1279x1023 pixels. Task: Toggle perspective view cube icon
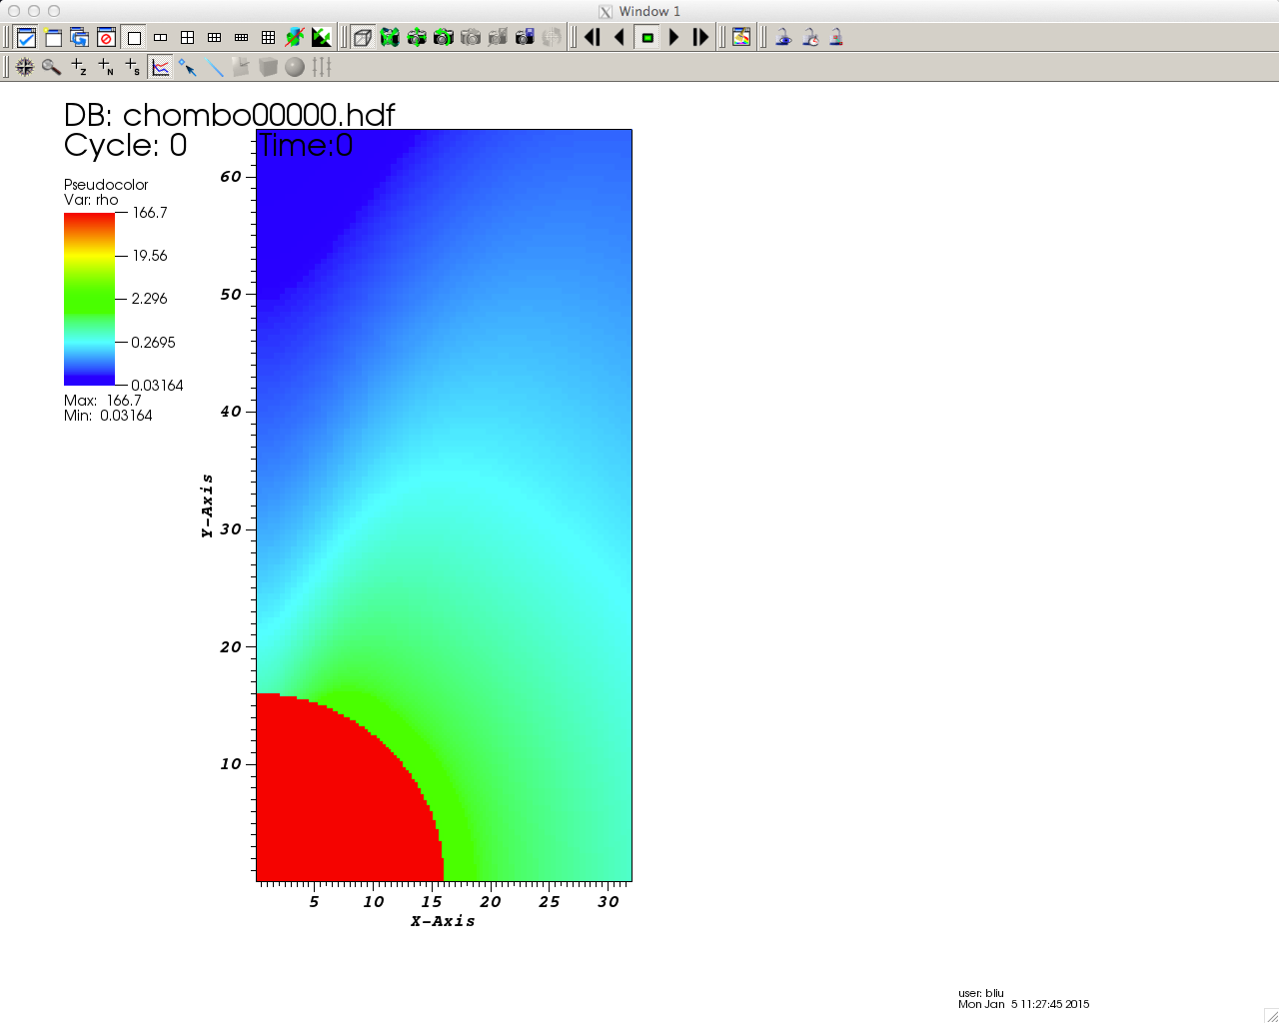[363, 38]
